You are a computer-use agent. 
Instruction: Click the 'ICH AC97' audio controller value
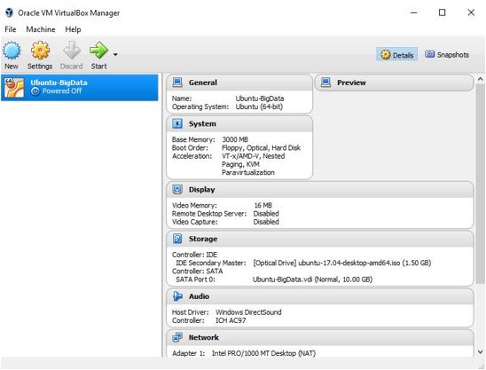click(231, 320)
